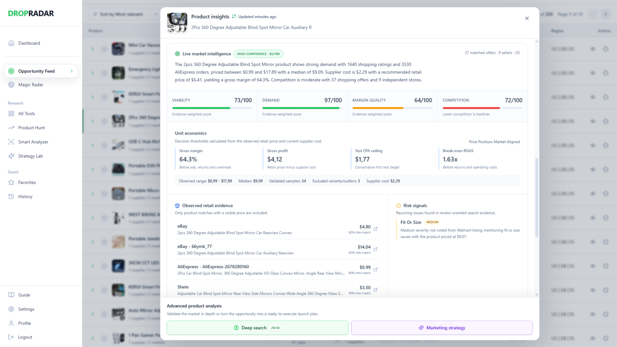Image resolution: width=617 pixels, height=347 pixels.
Task: Go to the previous page of results
Action: coord(593,14)
